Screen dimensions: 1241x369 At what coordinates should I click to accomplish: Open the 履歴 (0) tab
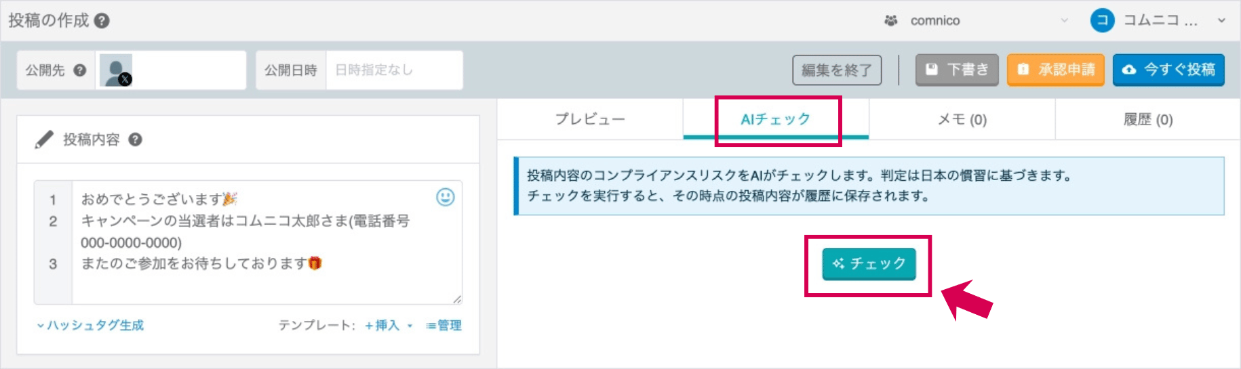(x=1147, y=119)
